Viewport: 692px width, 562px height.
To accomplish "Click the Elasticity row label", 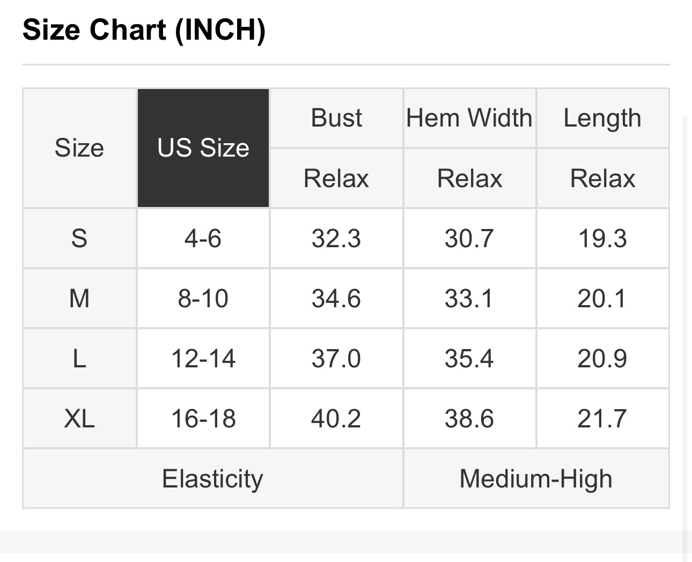I will pos(212,478).
